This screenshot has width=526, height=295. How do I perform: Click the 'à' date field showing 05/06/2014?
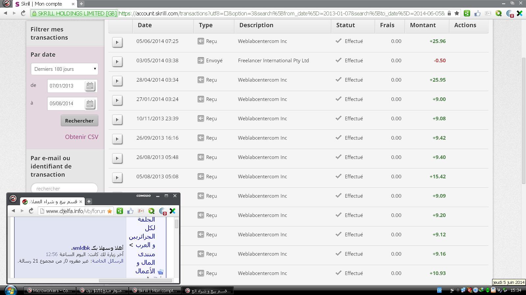[66, 104]
